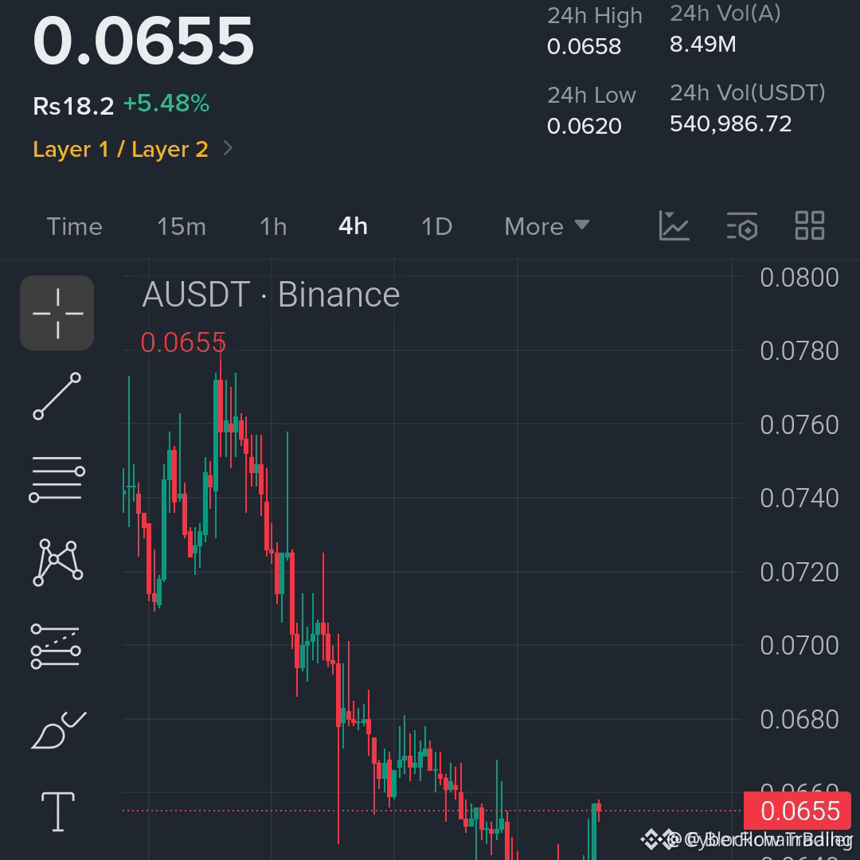Click the 0.0800 price axis label
This screenshot has width=860, height=860.
799,278
